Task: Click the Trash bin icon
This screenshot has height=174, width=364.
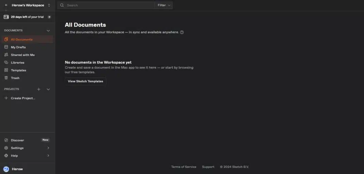Action: tap(6, 78)
